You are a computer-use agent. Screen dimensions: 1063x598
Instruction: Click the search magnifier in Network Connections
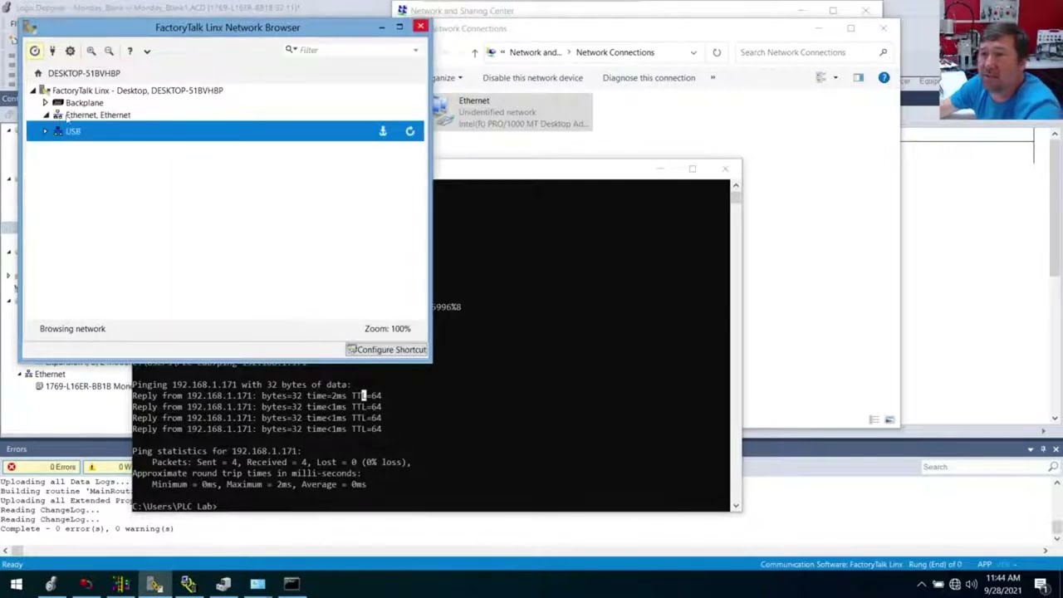pyautogui.click(x=883, y=52)
